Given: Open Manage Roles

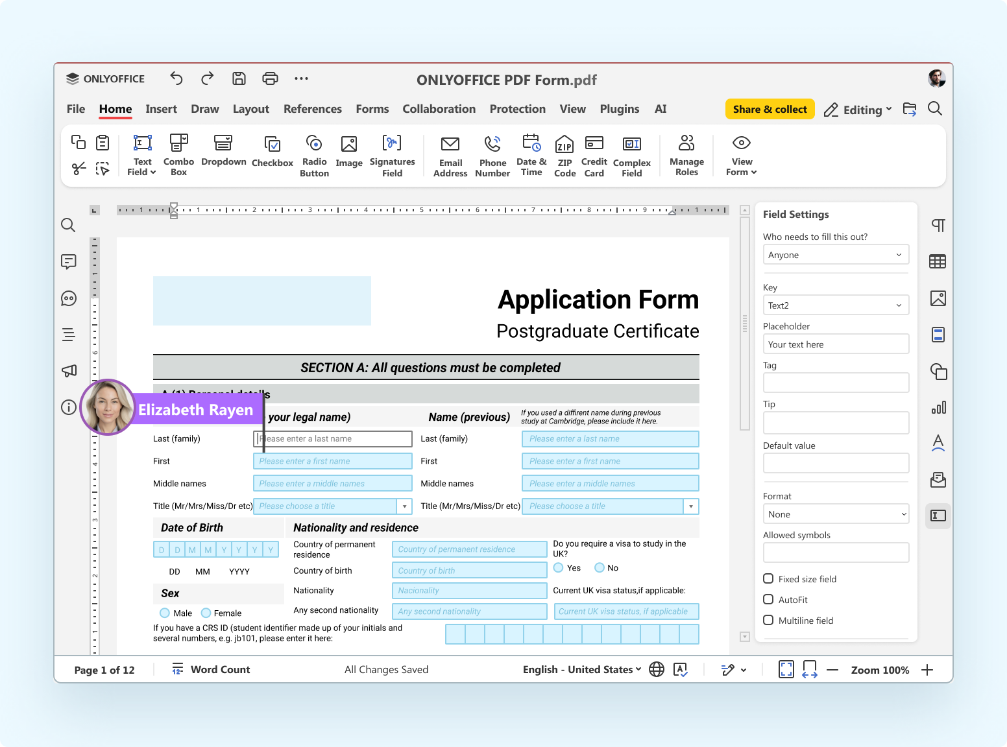Looking at the screenshot, I should [686, 155].
